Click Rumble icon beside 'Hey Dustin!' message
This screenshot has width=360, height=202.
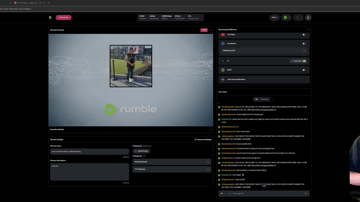(x=219, y=180)
